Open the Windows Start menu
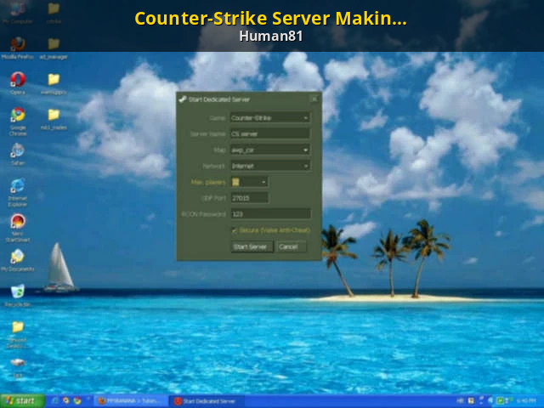The height and width of the screenshot is (408, 544). [x=20, y=400]
